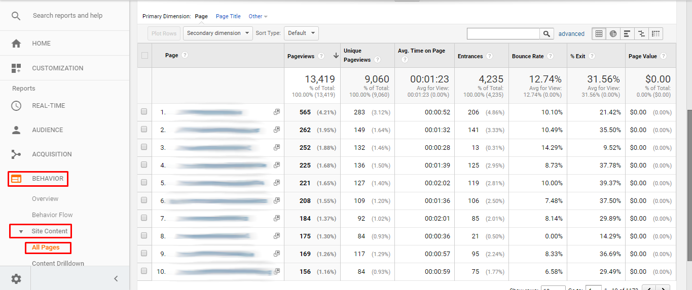The image size is (692, 290).
Task: Click the 14.29% bounce rate value
Action: [552, 148]
